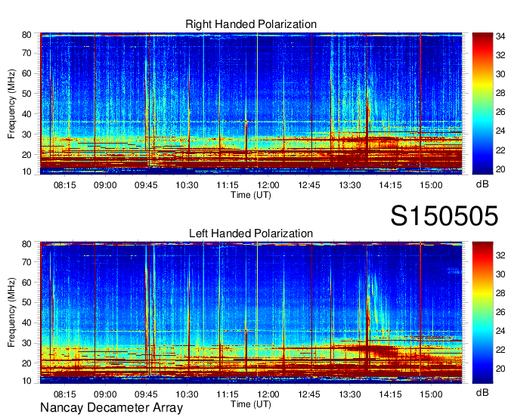Select the 15:00 time tick on lower plot
This screenshot has height=417, width=514.
431,394
